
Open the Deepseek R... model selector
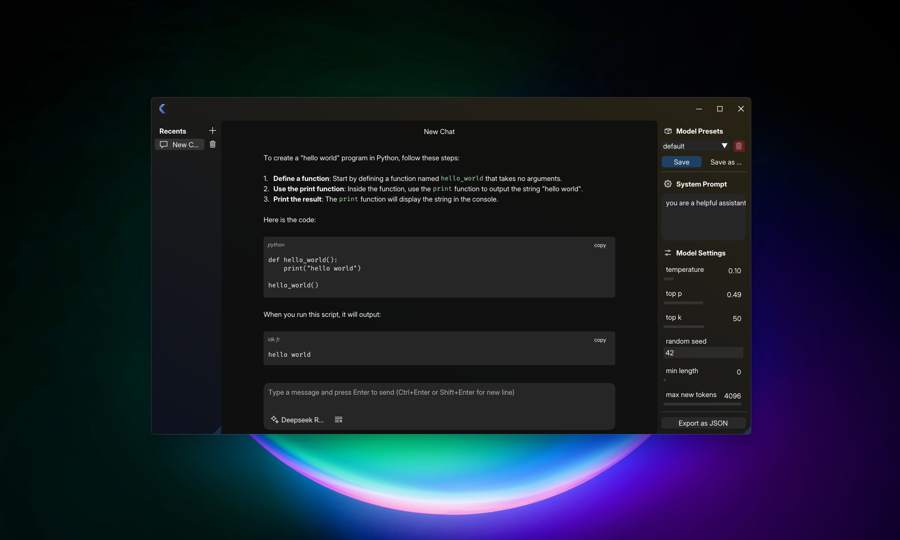(297, 420)
